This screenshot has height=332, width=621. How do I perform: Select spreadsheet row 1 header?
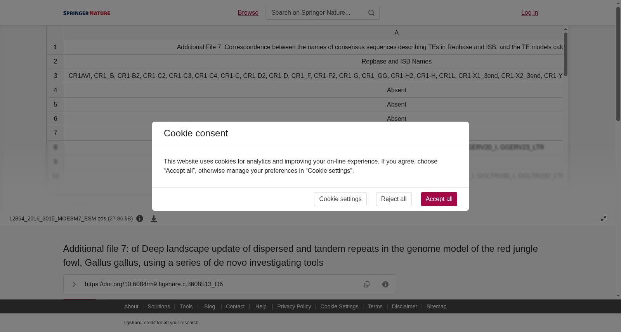(x=56, y=47)
